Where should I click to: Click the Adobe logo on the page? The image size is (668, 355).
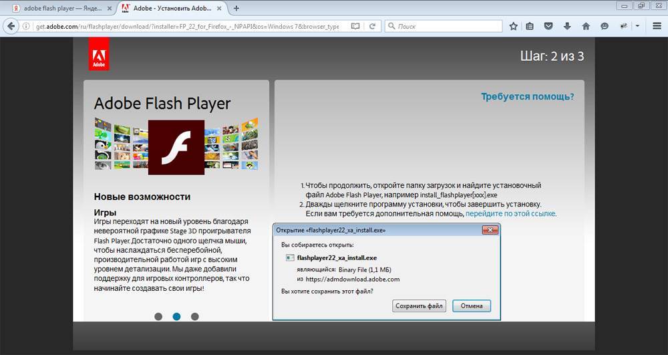pyautogui.click(x=99, y=53)
